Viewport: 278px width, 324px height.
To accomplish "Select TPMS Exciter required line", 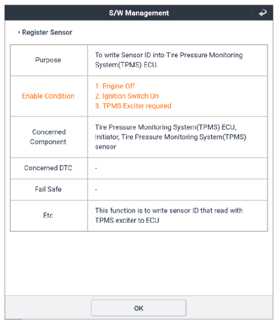I will 133,106.
